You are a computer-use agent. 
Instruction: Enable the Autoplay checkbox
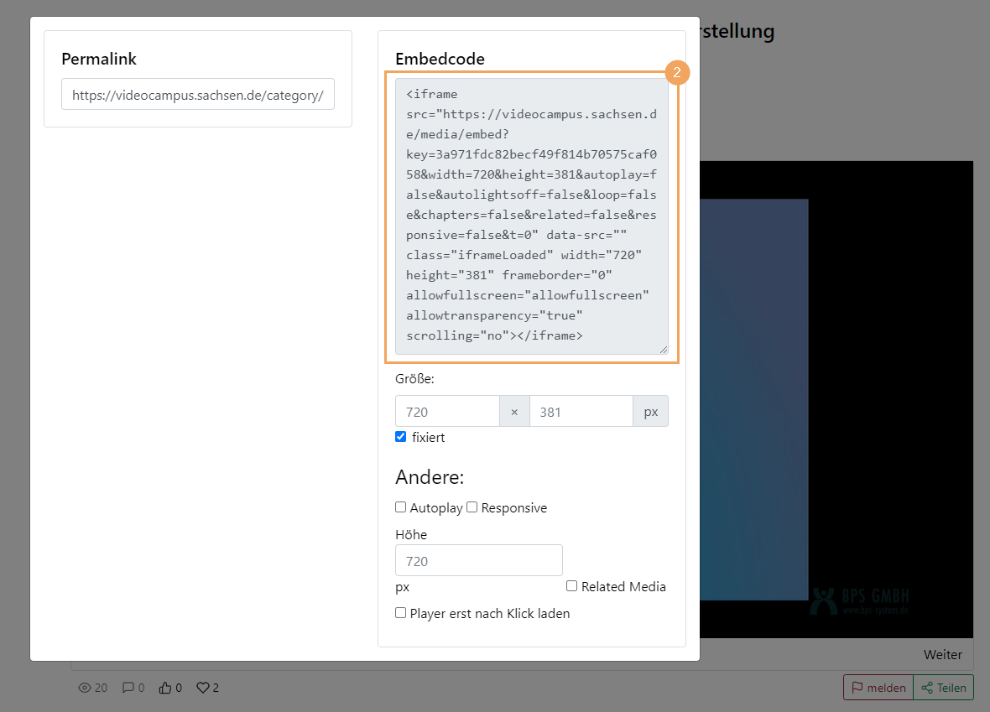pos(400,507)
